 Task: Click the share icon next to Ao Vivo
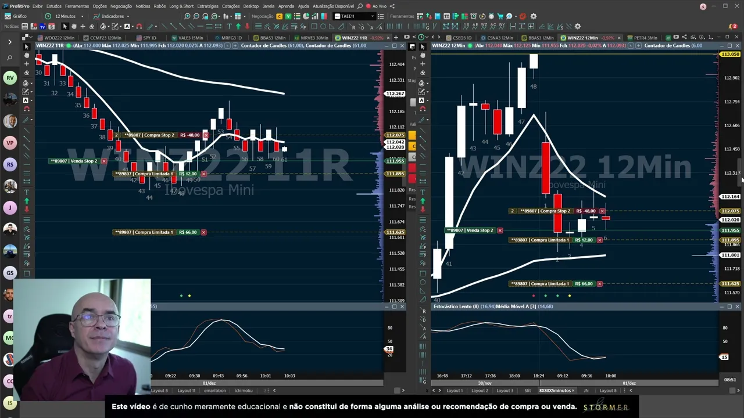click(x=392, y=6)
